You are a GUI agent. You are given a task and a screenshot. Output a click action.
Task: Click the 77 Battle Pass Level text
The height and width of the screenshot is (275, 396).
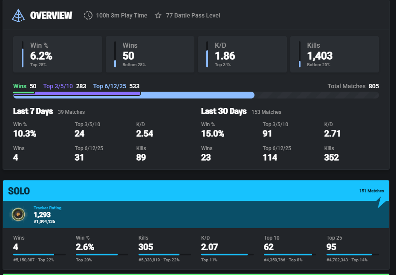tap(193, 15)
